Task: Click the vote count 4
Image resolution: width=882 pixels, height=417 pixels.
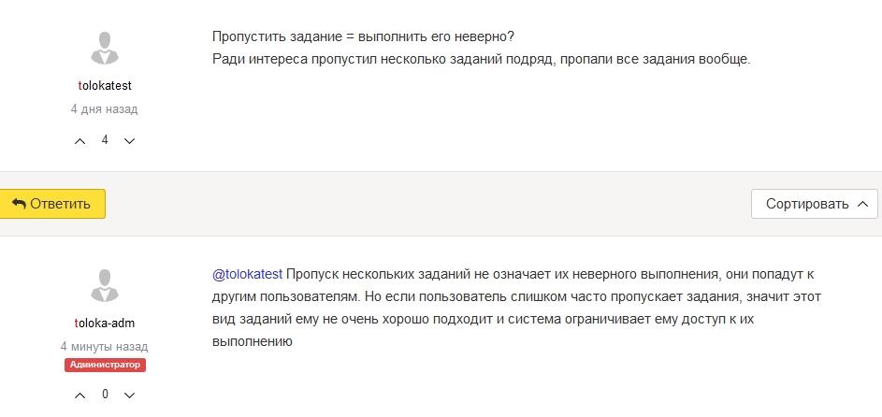Action: pyautogui.click(x=105, y=140)
